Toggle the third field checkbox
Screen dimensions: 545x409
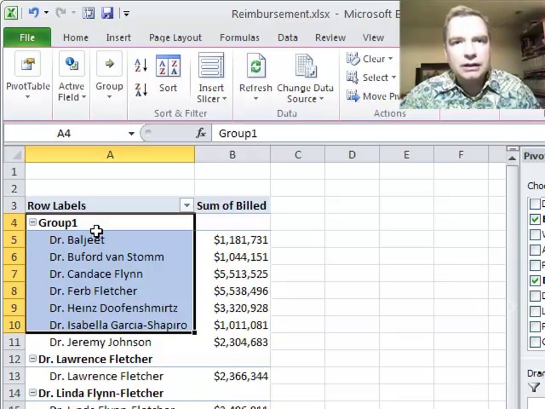click(535, 235)
